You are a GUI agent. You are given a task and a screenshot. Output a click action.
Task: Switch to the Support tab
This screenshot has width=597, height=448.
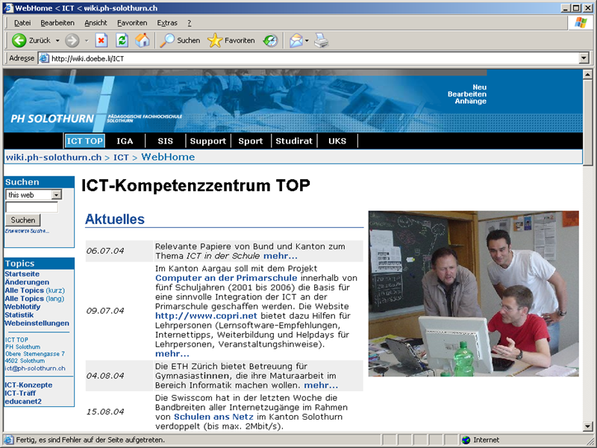(x=207, y=141)
